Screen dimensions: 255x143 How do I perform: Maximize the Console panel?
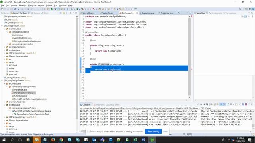pyautogui.click(x=252, y=104)
